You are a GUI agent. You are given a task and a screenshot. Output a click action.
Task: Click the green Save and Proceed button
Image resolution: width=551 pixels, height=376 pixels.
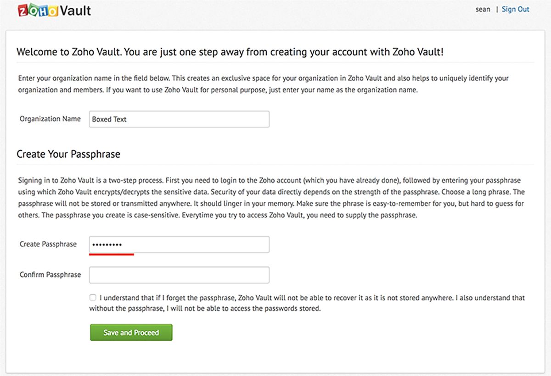[131, 332]
